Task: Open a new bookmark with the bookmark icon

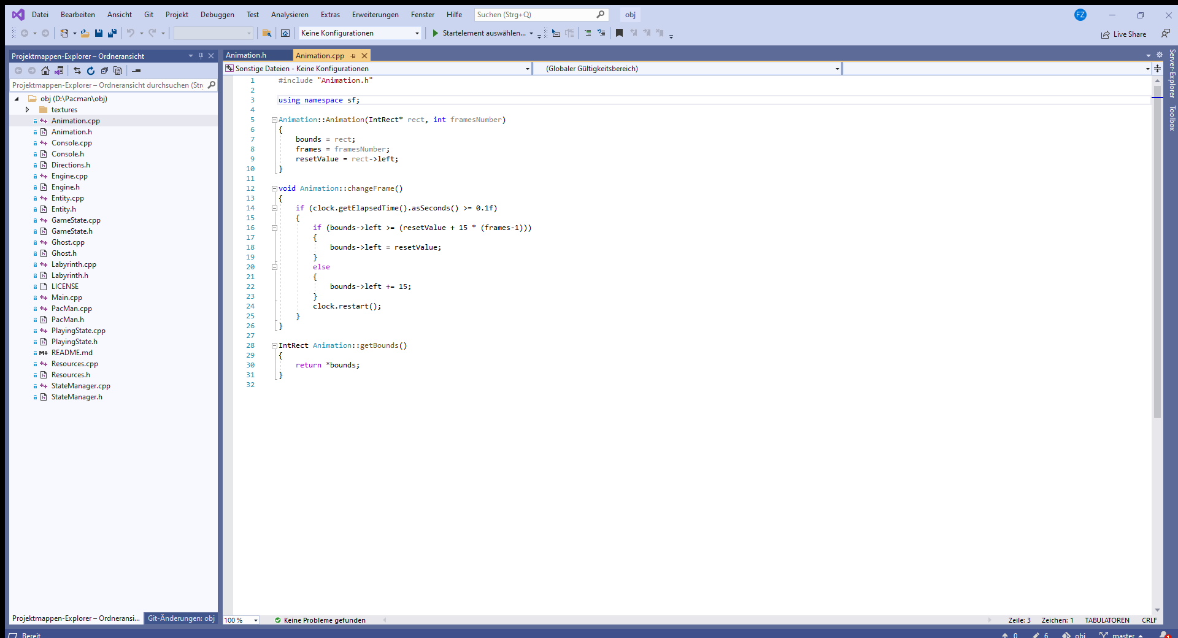Action: pos(619,33)
